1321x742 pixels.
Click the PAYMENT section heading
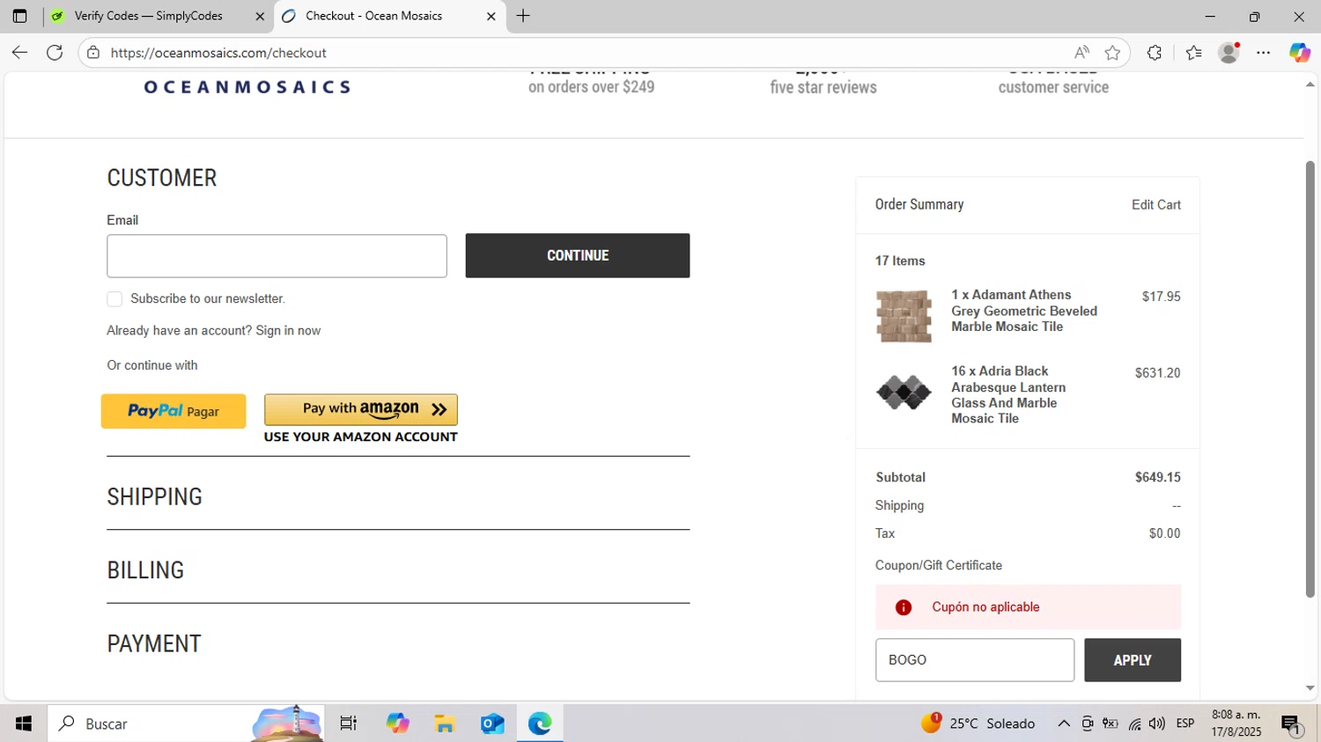[x=154, y=644]
